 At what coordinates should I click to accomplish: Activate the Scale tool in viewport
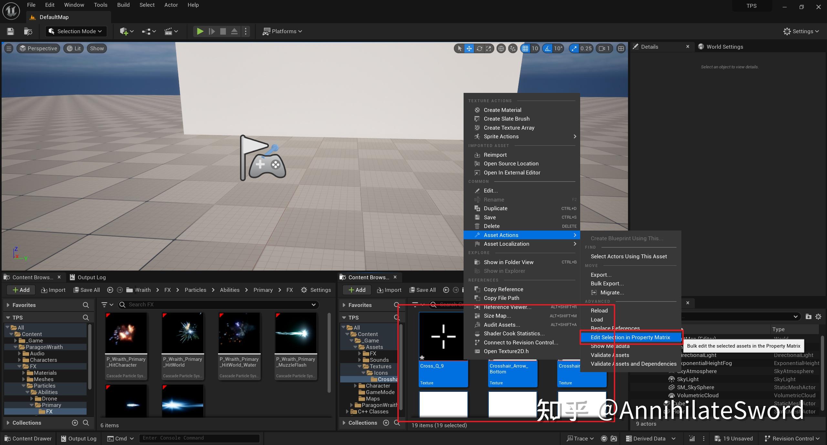pyautogui.click(x=489, y=48)
